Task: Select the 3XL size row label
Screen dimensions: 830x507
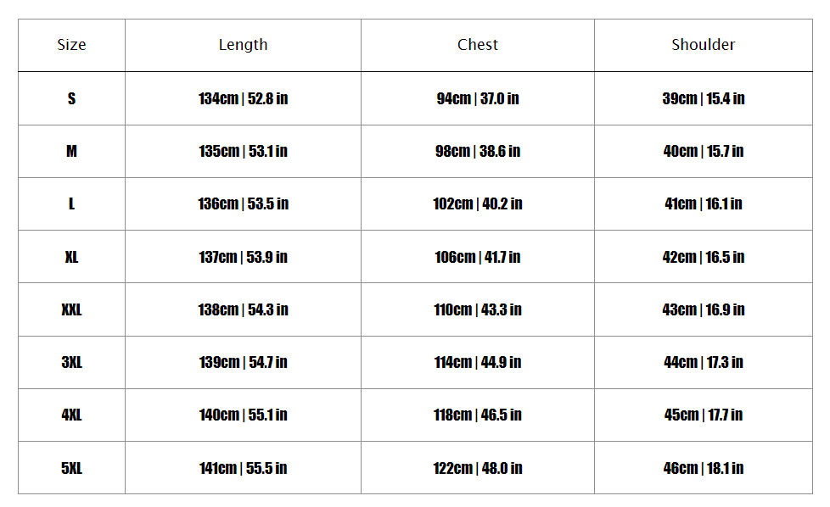Action: click(71, 362)
